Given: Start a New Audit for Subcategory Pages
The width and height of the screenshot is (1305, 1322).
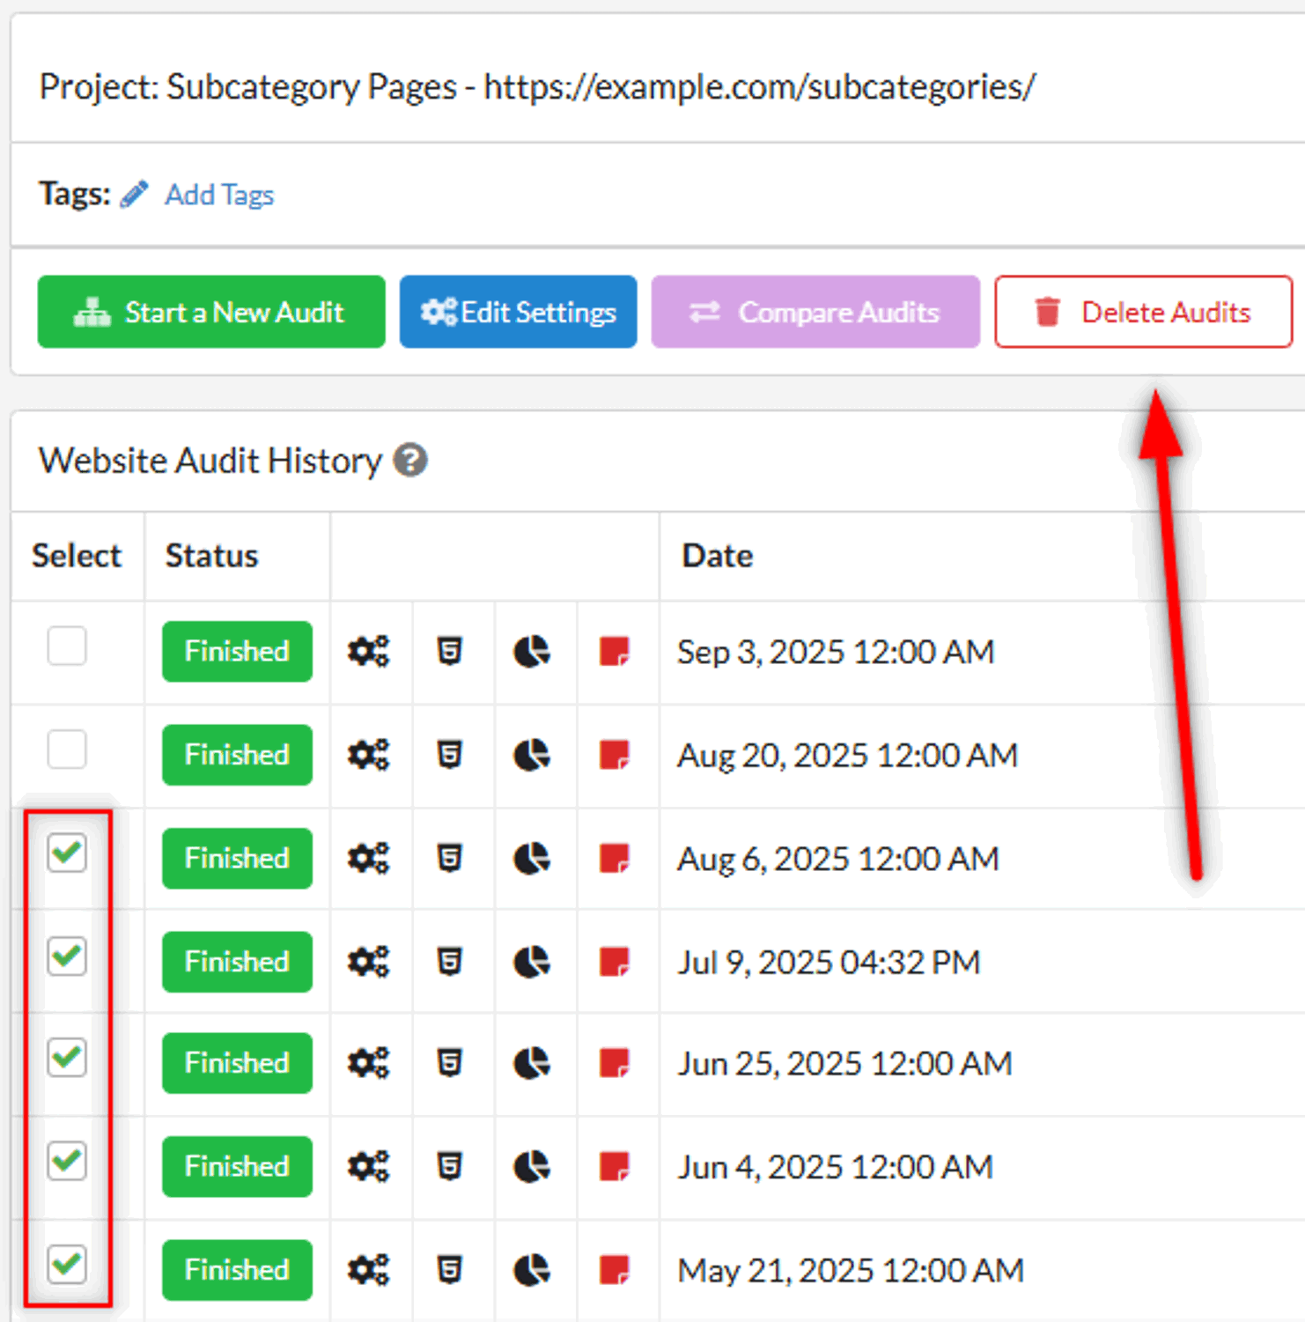Looking at the screenshot, I should pyautogui.click(x=210, y=312).
